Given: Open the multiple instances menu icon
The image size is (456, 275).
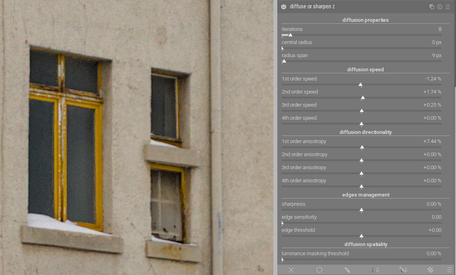Looking at the screenshot, I should [432, 7].
